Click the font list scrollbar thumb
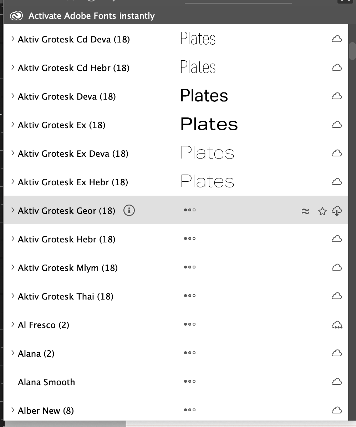This screenshot has height=427, width=356. click(352, 51)
